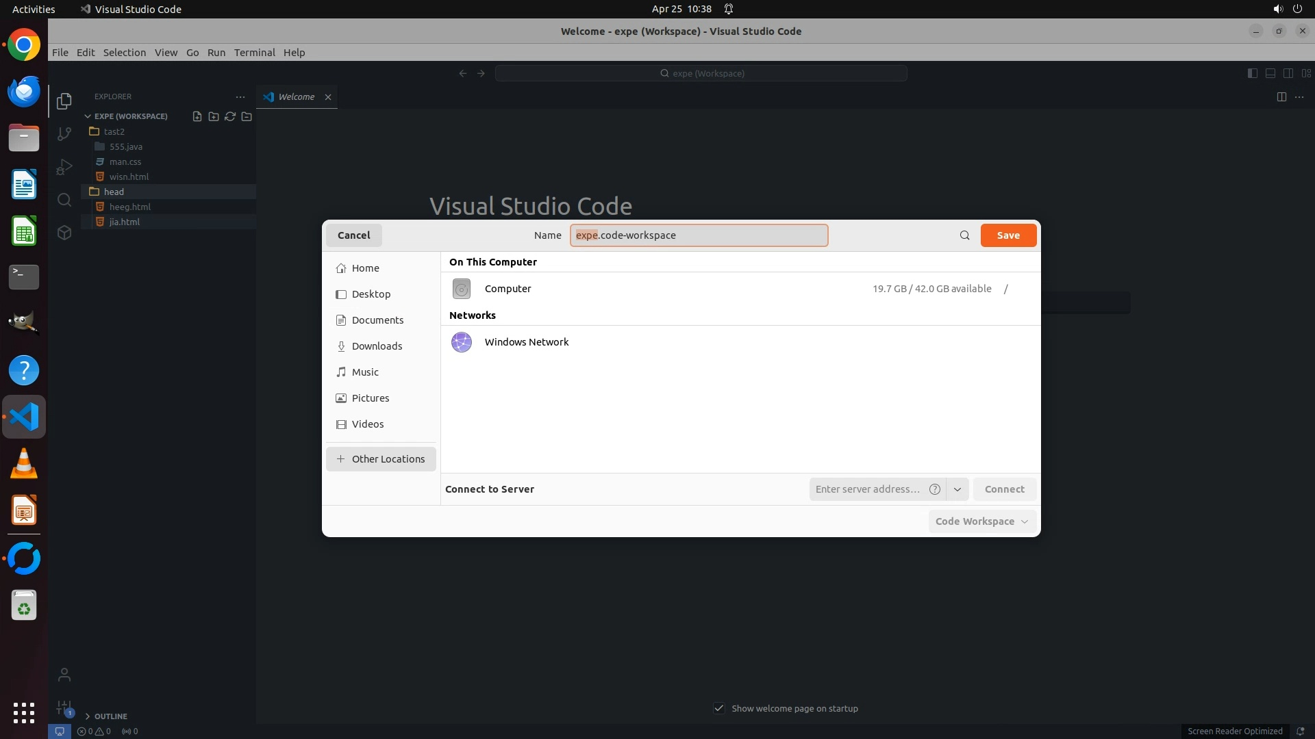Image resolution: width=1315 pixels, height=739 pixels.
Task: Open the Run and Debug view icon
Action: point(64,167)
